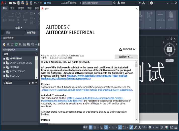Image resolution: width=179 pixels, height=131 pixels.
Task: Click scroll-down arrow of project list
Action: 36,77
